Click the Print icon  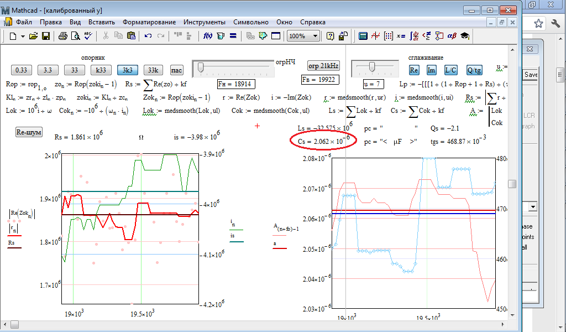(x=63, y=36)
